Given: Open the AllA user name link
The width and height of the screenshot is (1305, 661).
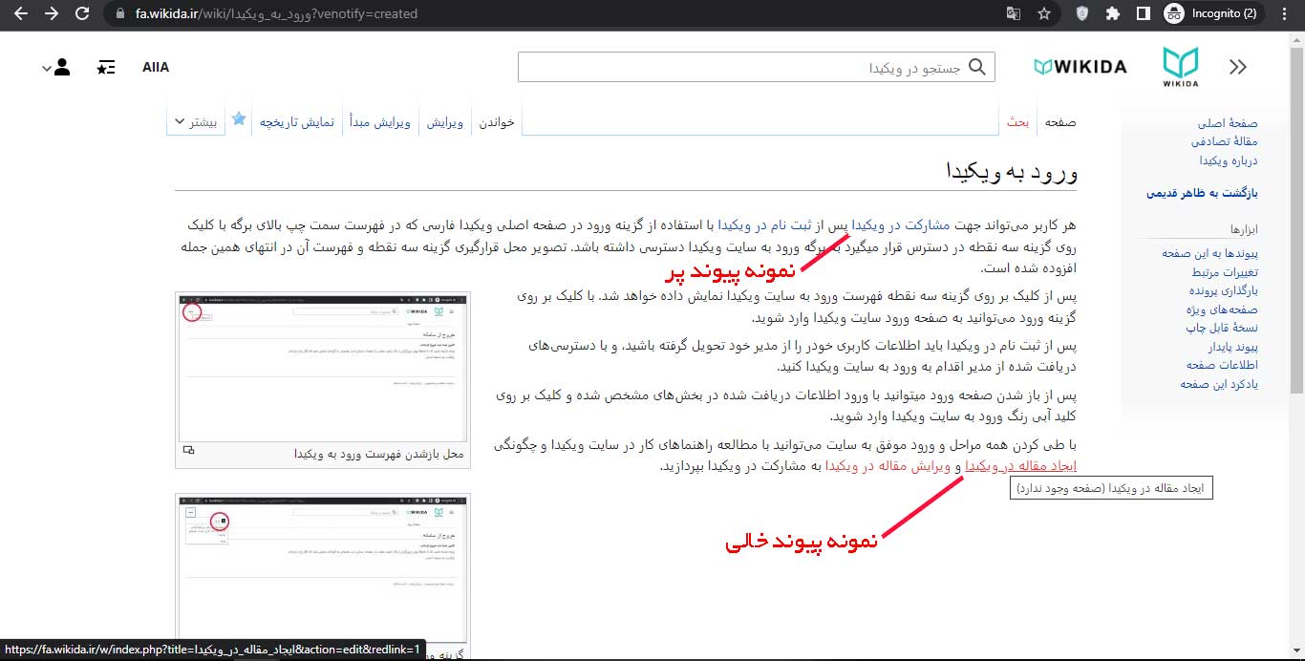Looking at the screenshot, I should [155, 67].
